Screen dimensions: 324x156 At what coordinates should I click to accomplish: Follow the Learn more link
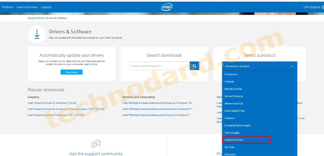pos(91,64)
